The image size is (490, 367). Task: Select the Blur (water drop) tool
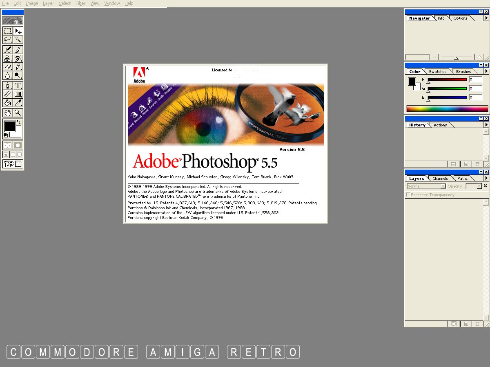(x=8, y=75)
